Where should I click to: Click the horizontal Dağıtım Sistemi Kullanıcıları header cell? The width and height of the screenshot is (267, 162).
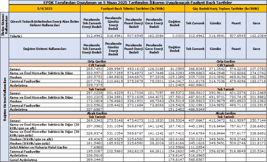point(45,49)
